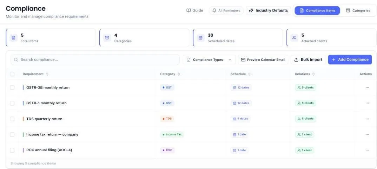Click 'GSTR-3B monthly return' requirement name
The width and height of the screenshot is (377, 169).
48,87
